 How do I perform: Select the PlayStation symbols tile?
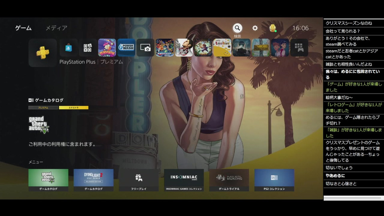tap(88, 48)
